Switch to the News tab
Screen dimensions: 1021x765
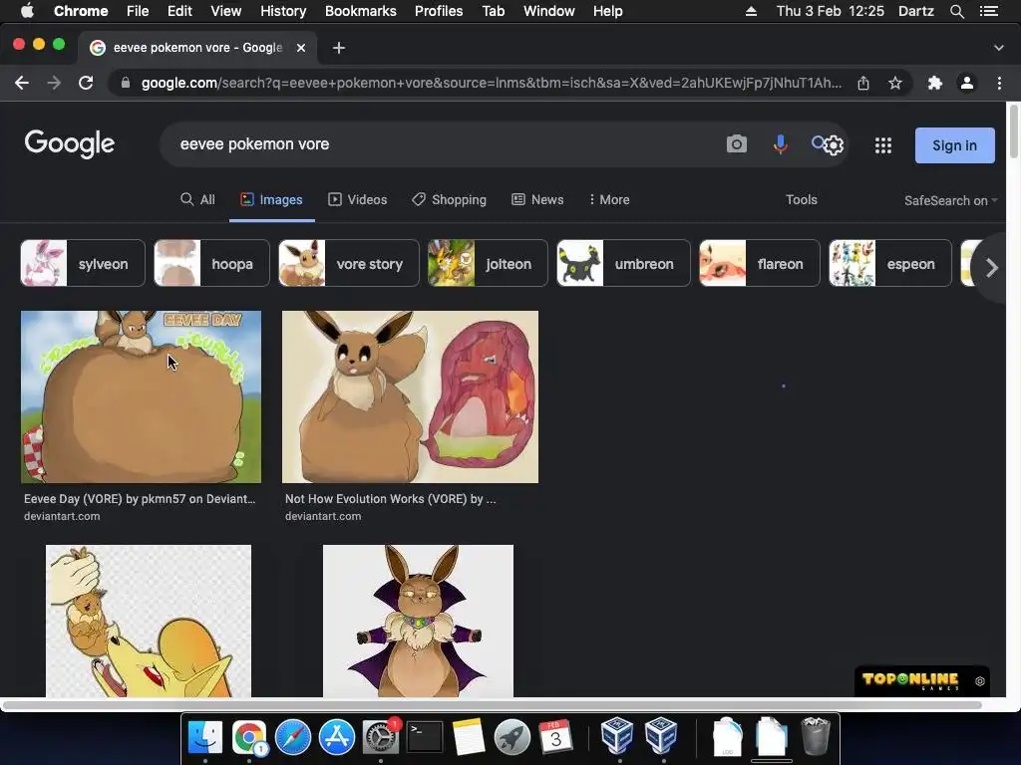point(537,199)
